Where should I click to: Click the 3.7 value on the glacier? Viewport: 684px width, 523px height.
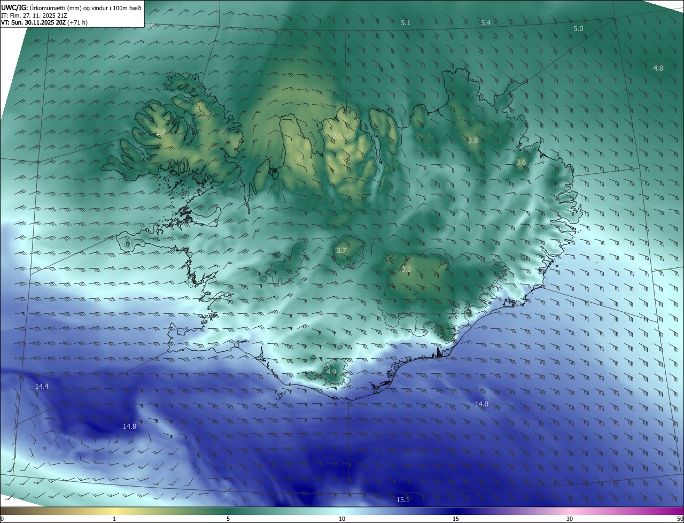click(341, 250)
